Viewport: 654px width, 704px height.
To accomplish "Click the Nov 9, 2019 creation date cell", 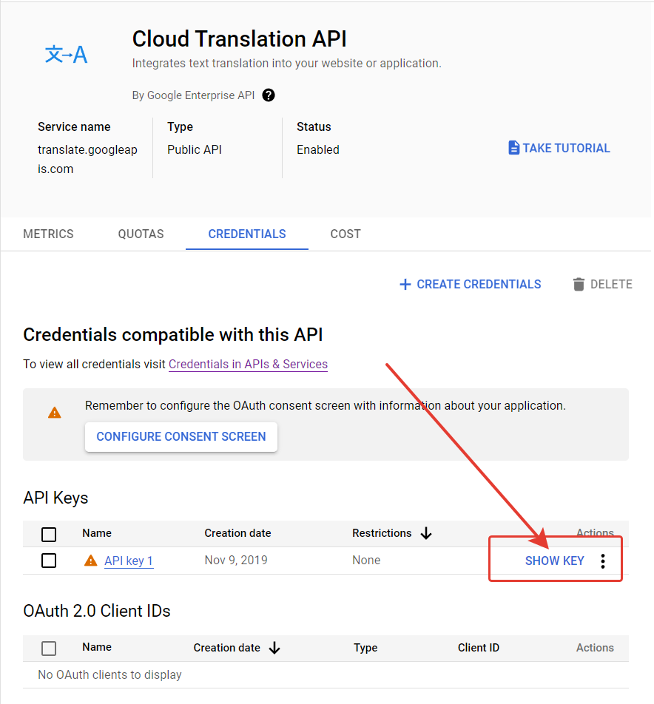I will click(x=236, y=560).
